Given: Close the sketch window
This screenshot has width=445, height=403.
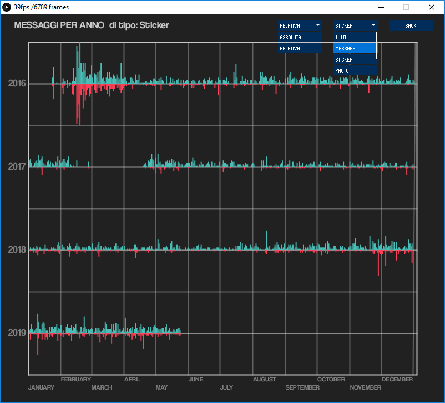Looking at the screenshot, I should [431, 7].
